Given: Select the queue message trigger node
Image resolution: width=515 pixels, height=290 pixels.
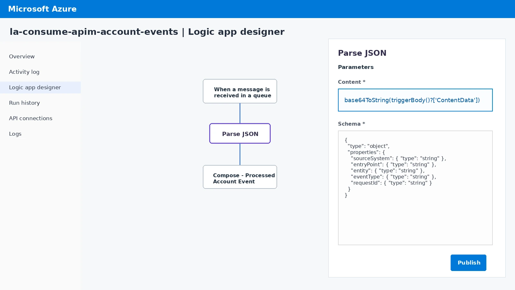Looking at the screenshot, I should click(x=240, y=91).
